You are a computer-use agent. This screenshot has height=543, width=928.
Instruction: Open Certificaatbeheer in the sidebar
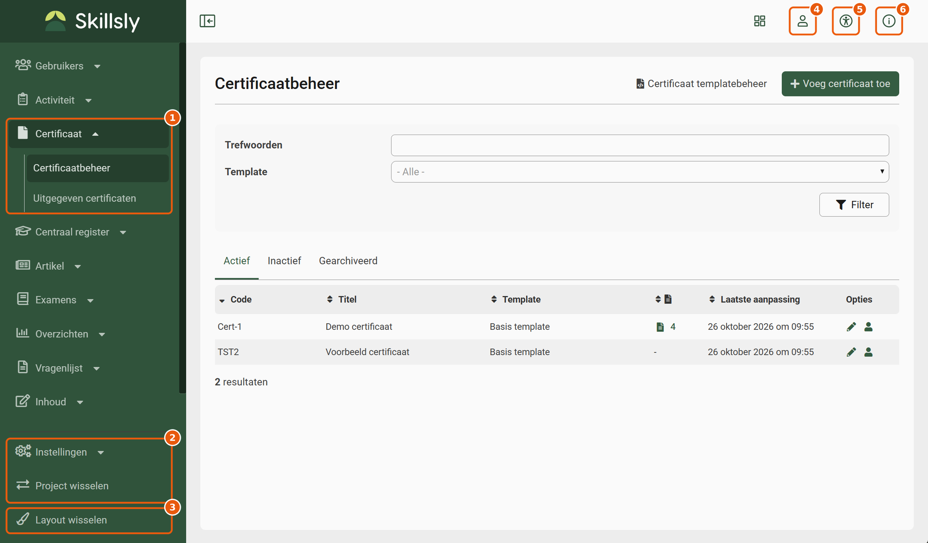(x=97, y=168)
